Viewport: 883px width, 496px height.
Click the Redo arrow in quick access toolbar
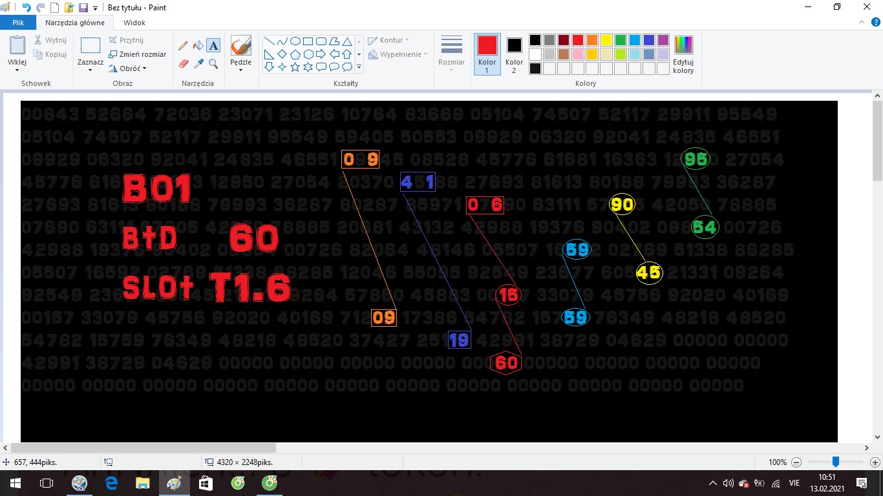(x=40, y=7)
